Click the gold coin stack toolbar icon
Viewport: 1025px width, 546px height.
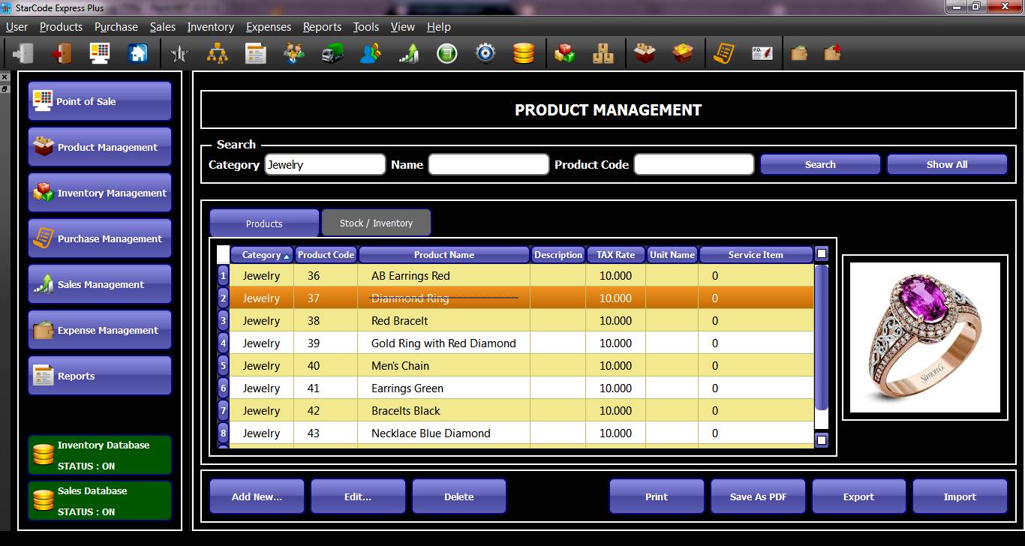(523, 53)
